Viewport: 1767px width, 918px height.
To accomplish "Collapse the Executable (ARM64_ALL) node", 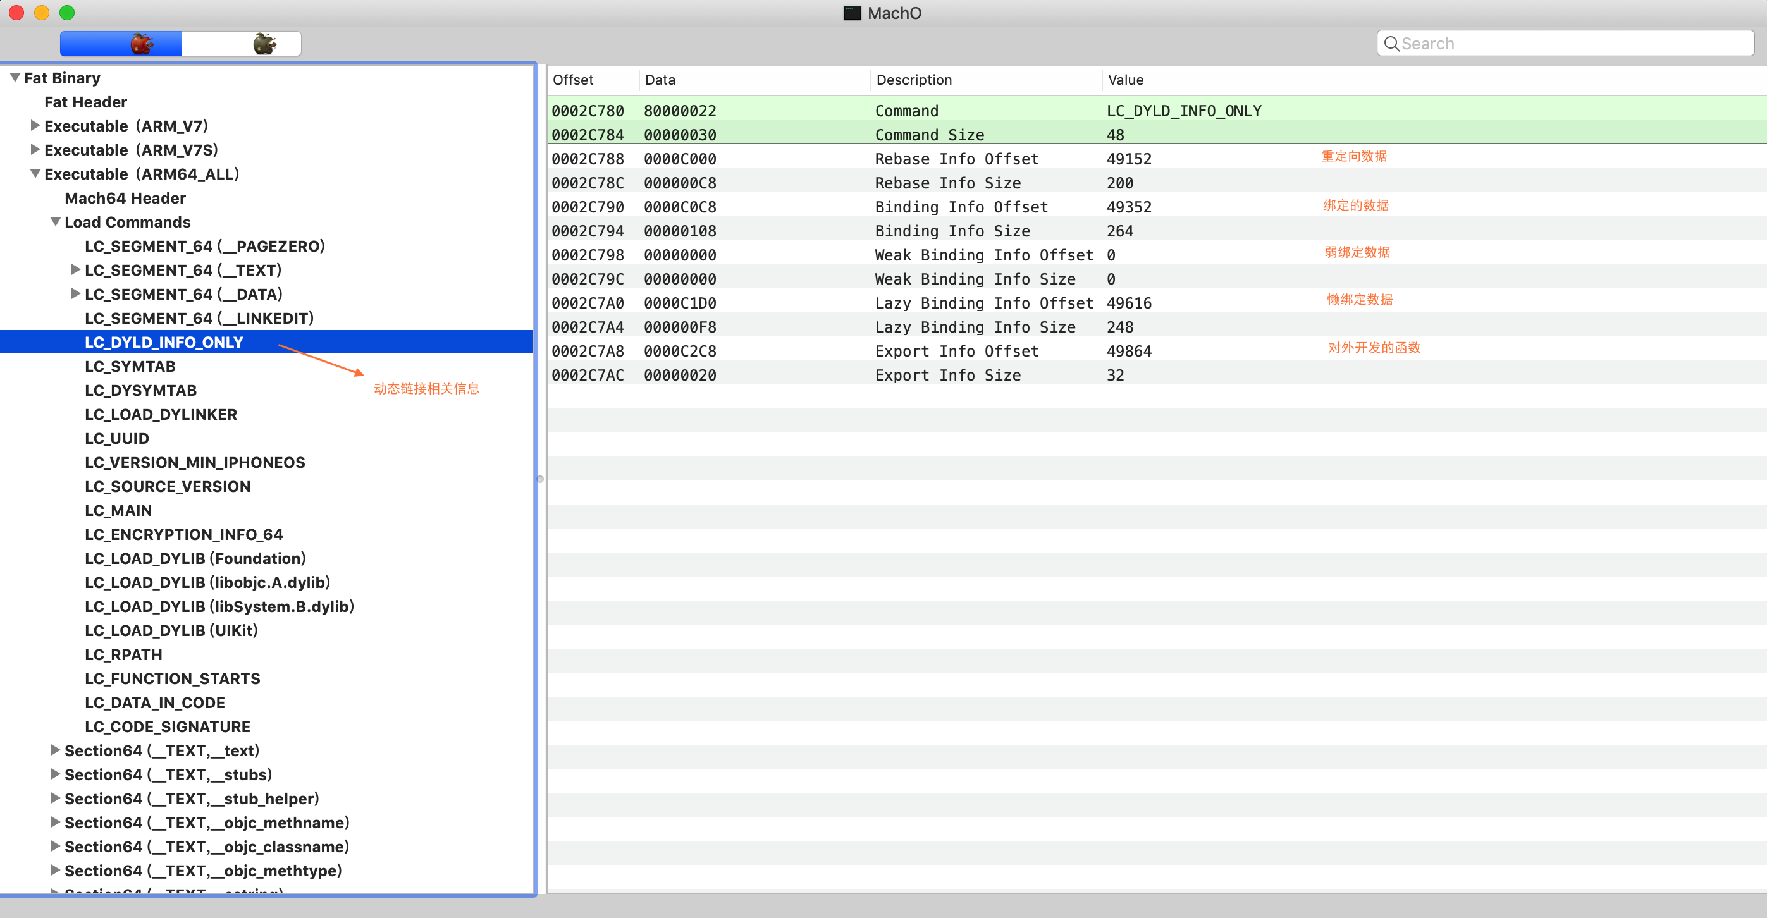I will (x=35, y=173).
